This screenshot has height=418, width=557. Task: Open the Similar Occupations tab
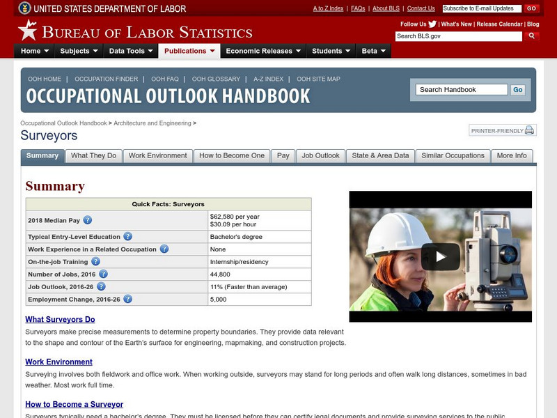[453, 155]
